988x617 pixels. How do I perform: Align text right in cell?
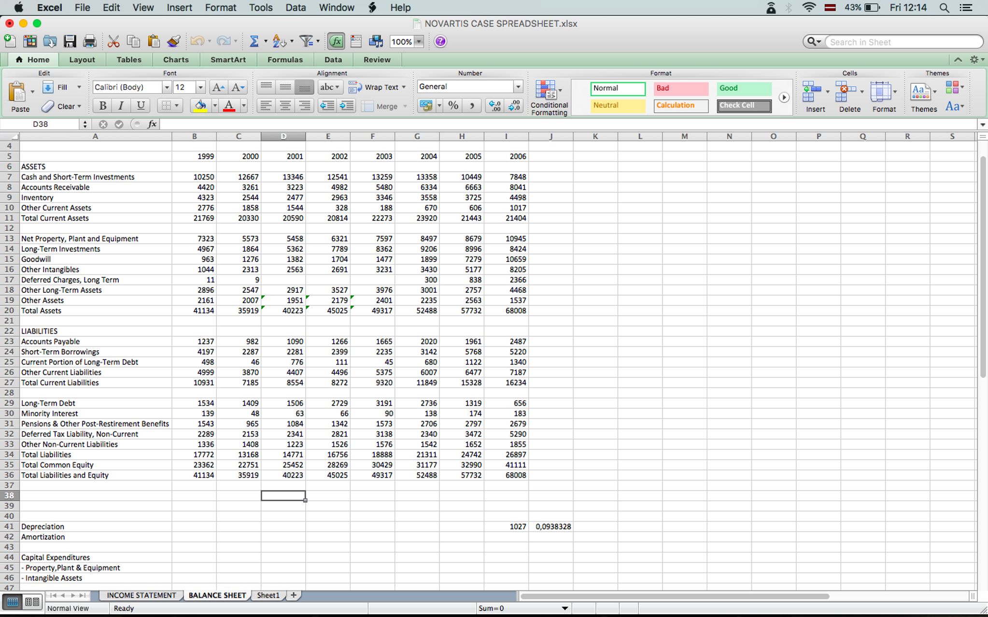point(304,106)
